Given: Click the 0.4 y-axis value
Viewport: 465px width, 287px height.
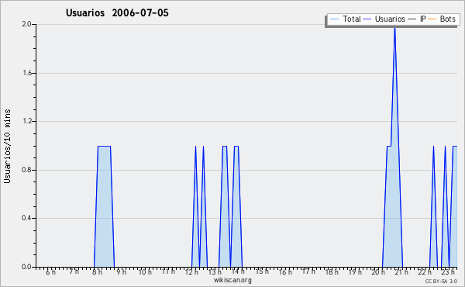Looking at the screenshot, I should pos(26,218).
